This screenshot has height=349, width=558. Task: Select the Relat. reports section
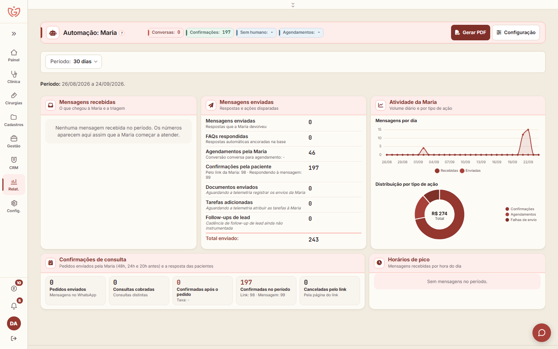coord(14,185)
